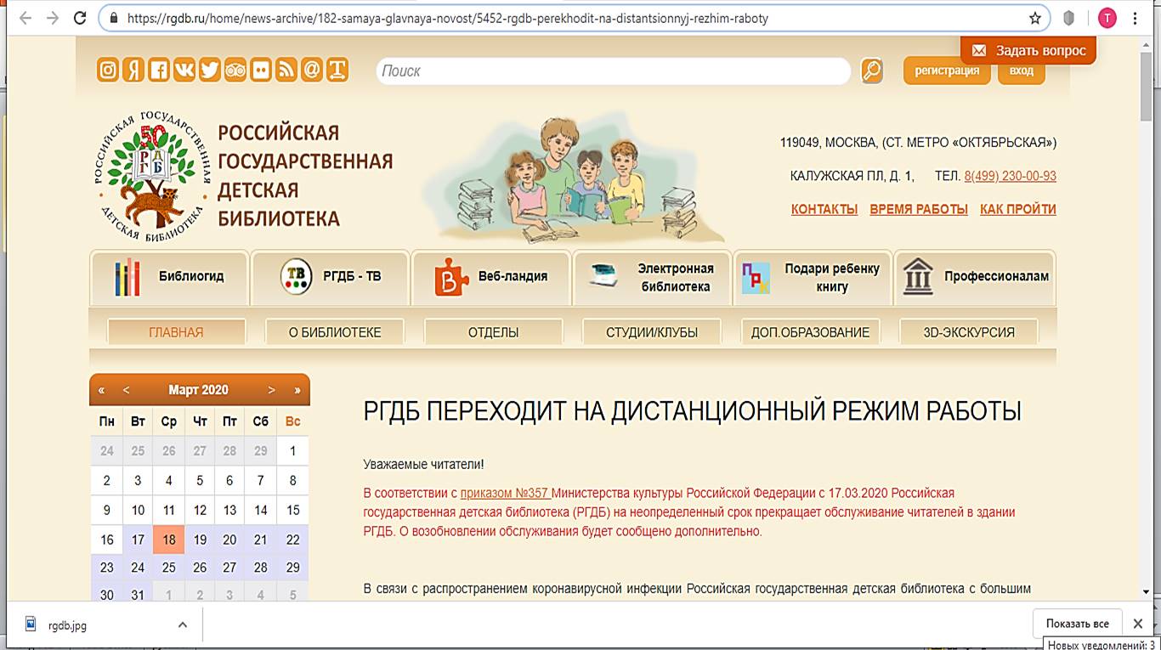Click the text size T icon
Image resolution: width=1161 pixels, height=650 pixels.
pyautogui.click(x=337, y=71)
